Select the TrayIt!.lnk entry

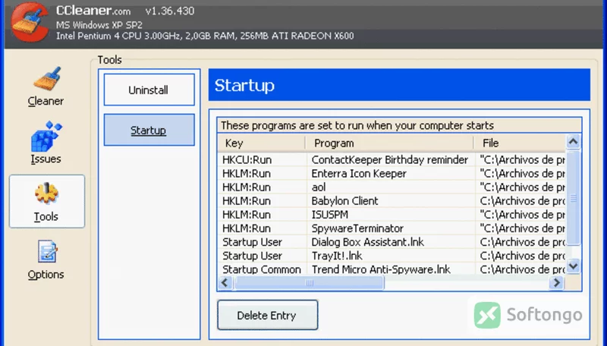(x=391, y=256)
